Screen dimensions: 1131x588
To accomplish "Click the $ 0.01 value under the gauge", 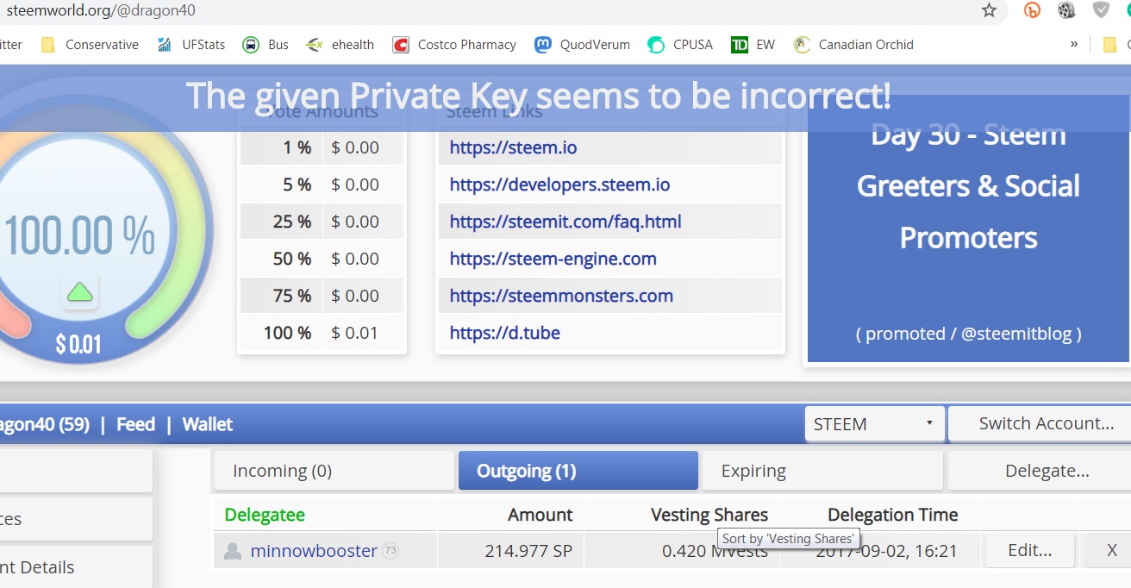I will (78, 345).
